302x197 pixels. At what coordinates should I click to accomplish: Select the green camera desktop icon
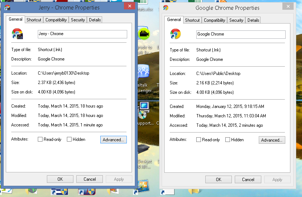coord(144,34)
